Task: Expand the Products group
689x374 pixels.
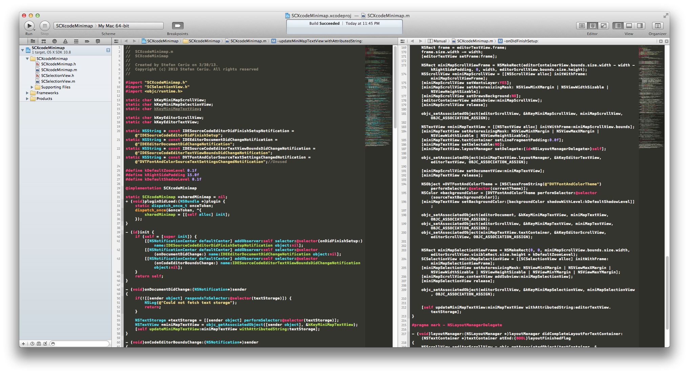Action: pyautogui.click(x=27, y=99)
